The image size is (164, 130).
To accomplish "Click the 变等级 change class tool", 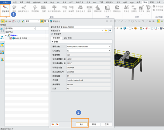I will pyautogui.click(x=134, y=9).
